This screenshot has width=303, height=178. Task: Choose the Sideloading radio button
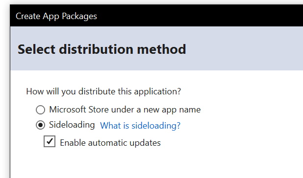(40, 125)
